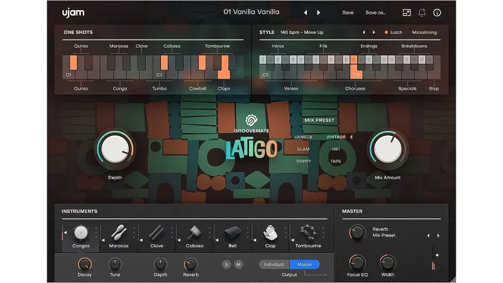This screenshot has width=503, height=283.
Task: Open the preset name 01 Vanilla Vanilla
Action: pyautogui.click(x=251, y=12)
